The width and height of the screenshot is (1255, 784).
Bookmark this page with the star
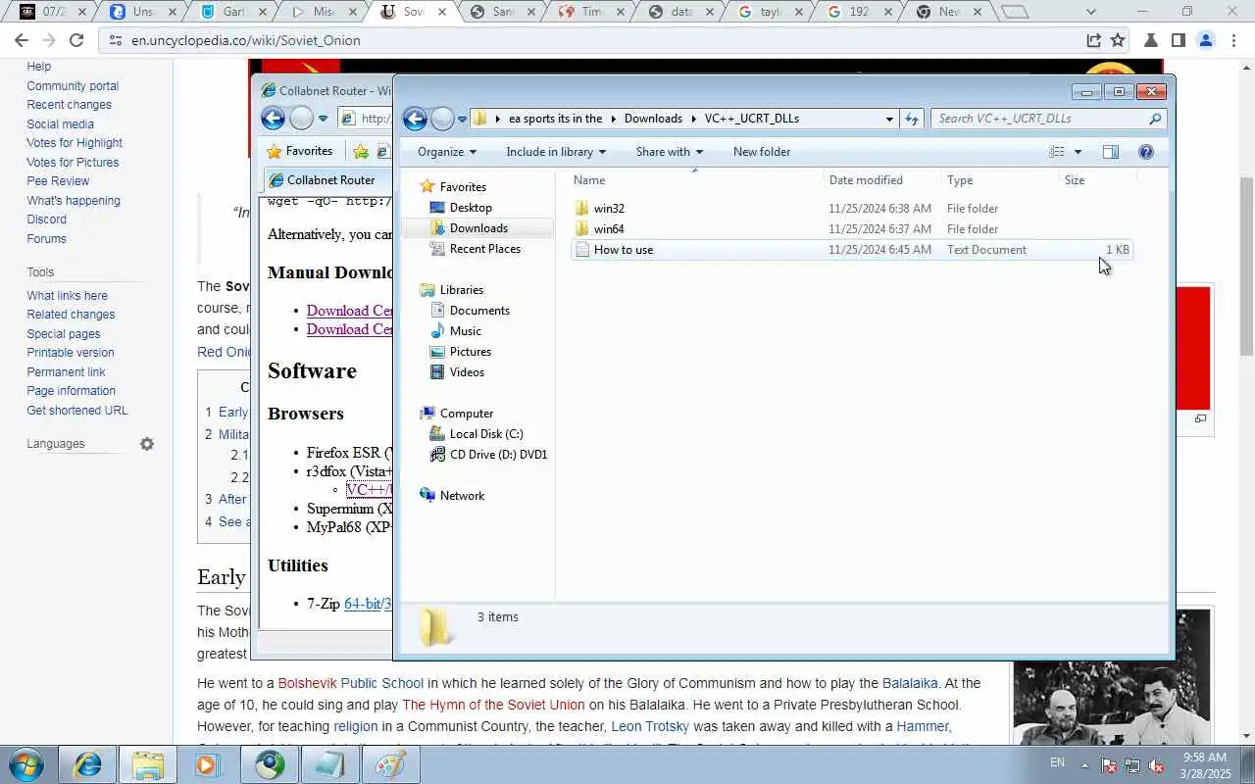pyautogui.click(x=1118, y=40)
